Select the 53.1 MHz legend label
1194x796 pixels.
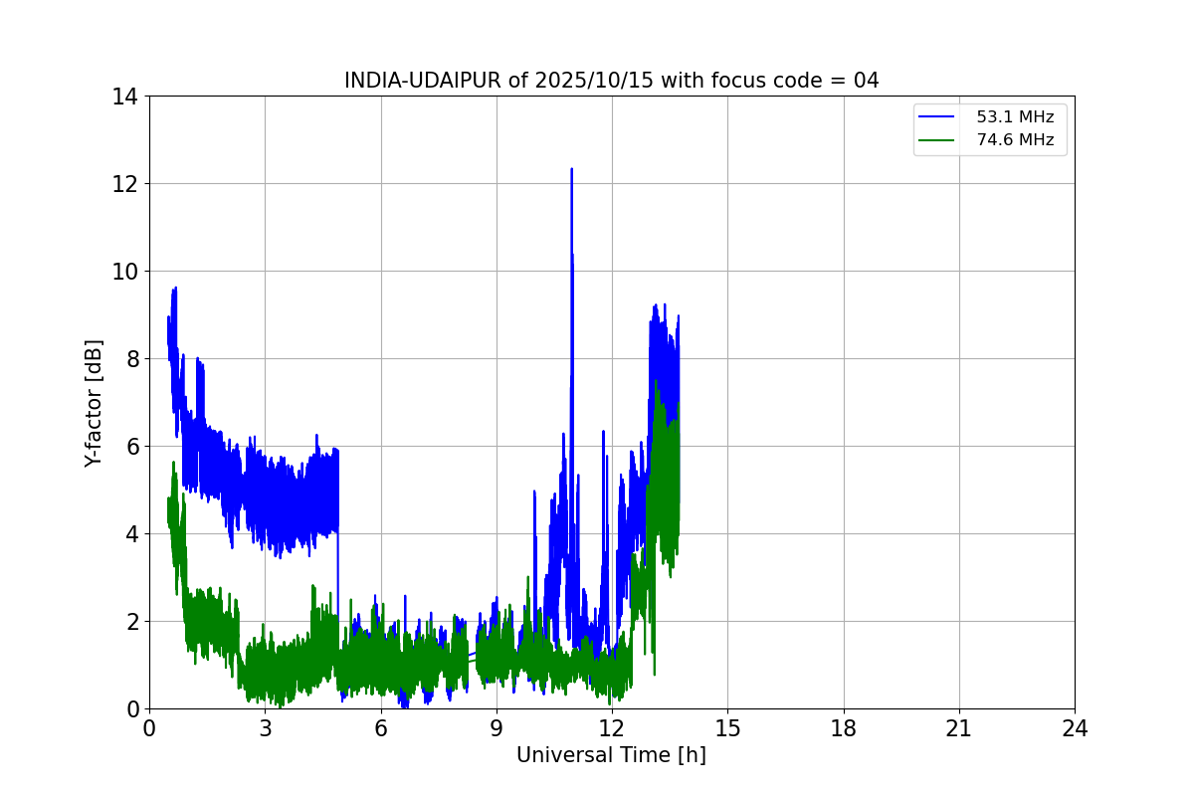1015,117
